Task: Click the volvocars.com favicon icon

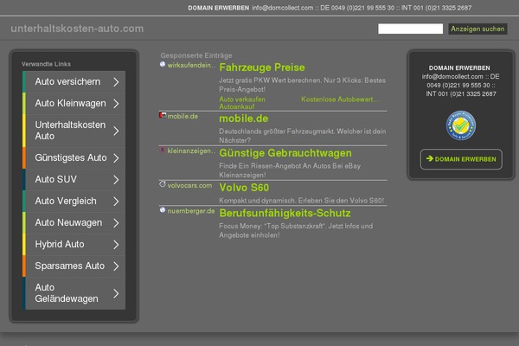Action: tap(163, 184)
